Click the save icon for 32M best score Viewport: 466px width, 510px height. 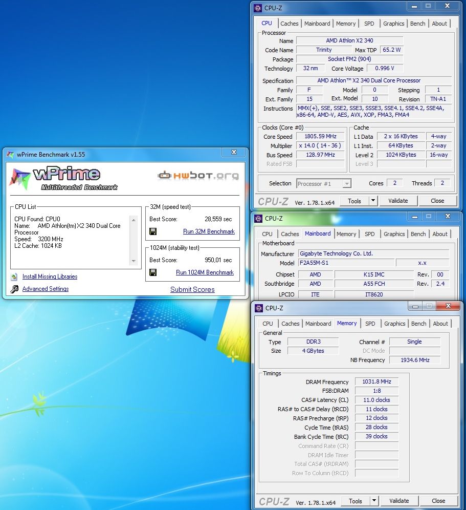click(153, 231)
